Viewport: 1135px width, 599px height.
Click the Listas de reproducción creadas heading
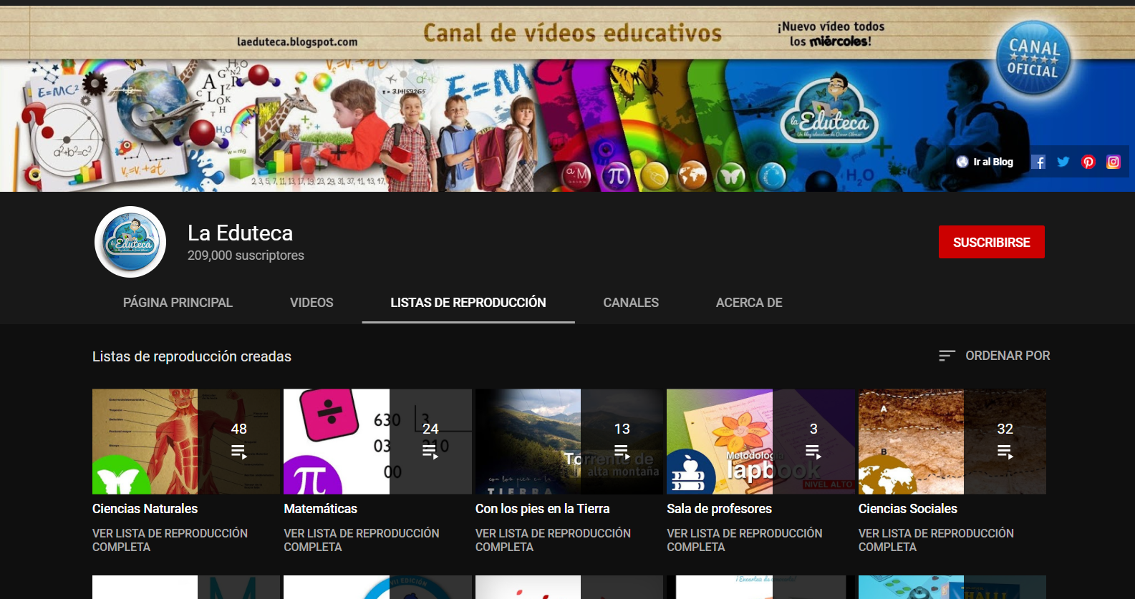(192, 356)
